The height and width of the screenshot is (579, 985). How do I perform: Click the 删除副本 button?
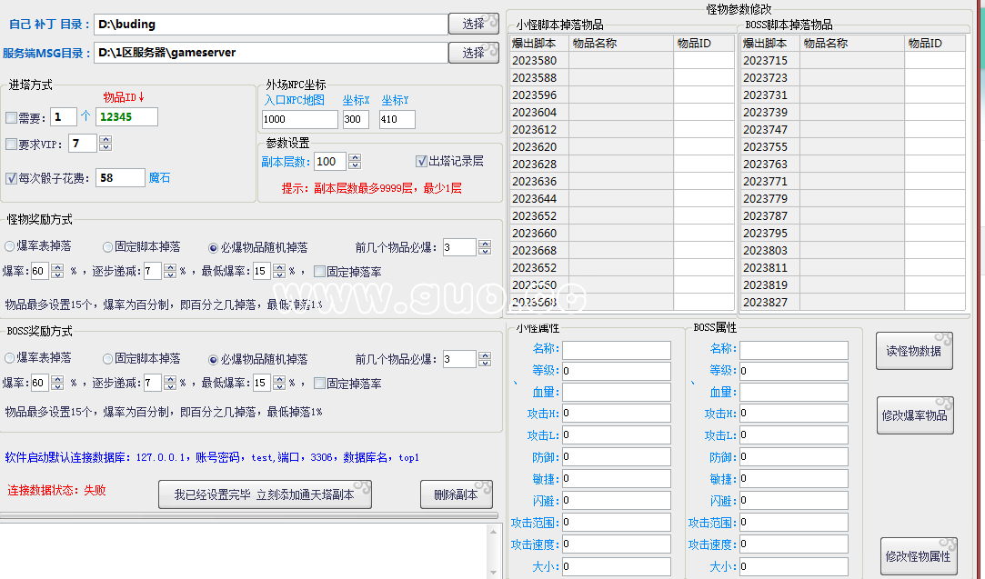pyautogui.click(x=456, y=495)
